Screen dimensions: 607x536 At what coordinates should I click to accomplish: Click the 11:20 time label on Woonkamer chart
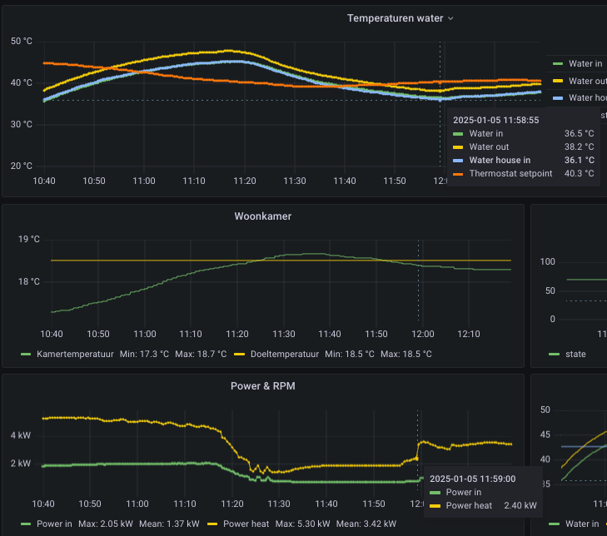(x=237, y=334)
